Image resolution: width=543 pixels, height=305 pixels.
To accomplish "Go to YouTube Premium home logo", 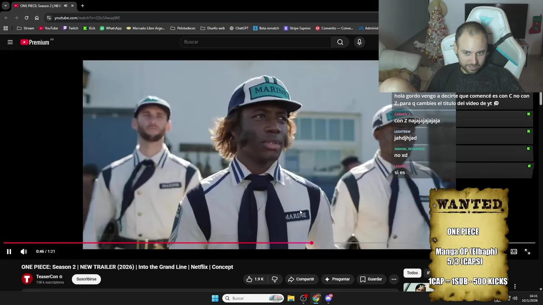I will 35,42.
